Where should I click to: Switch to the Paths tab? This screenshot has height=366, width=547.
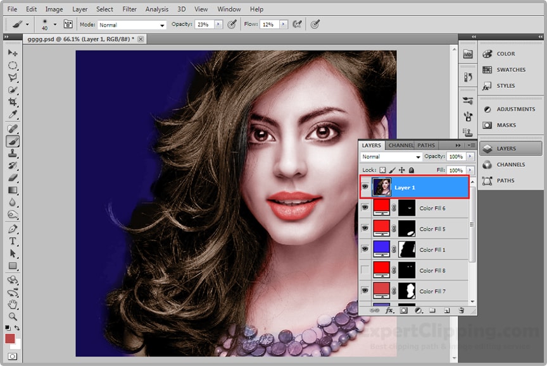pos(426,145)
